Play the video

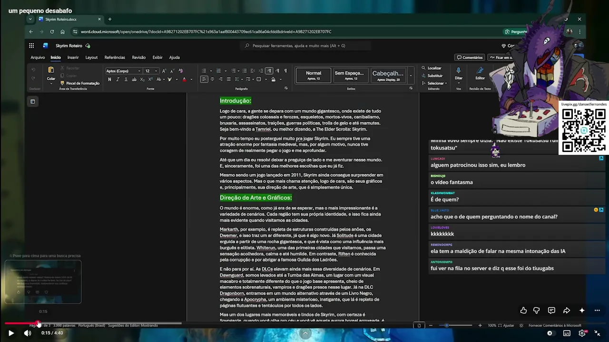[11, 333]
